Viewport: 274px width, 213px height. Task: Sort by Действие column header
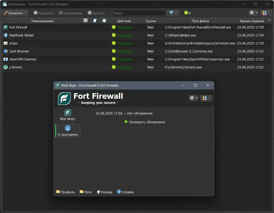pyautogui.click(x=124, y=21)
